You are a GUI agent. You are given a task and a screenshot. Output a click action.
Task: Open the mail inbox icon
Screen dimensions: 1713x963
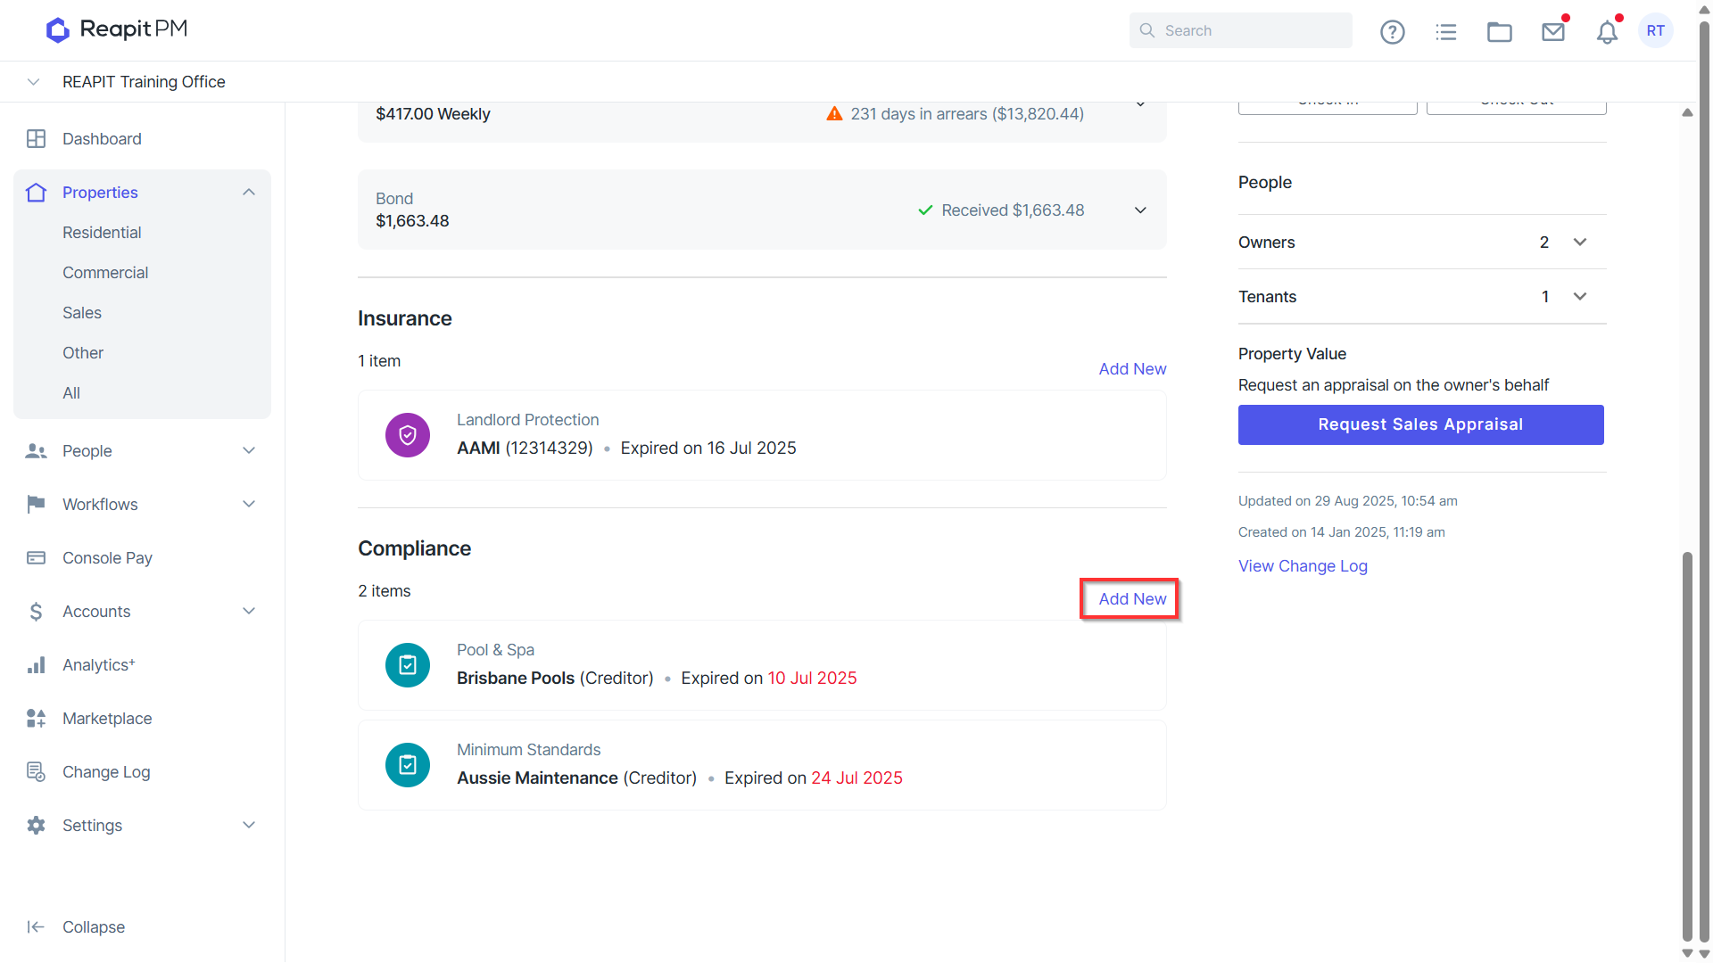1553,32
